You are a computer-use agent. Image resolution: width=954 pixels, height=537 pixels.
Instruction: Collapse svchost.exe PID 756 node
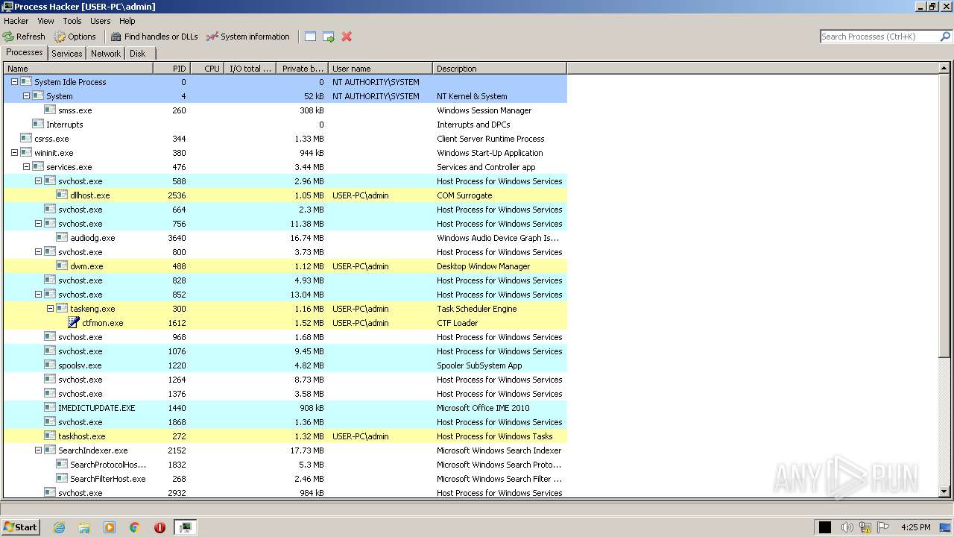(x=38, y=224)
